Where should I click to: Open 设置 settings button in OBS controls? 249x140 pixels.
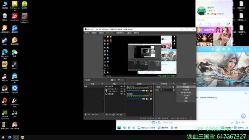click(186, 98)
